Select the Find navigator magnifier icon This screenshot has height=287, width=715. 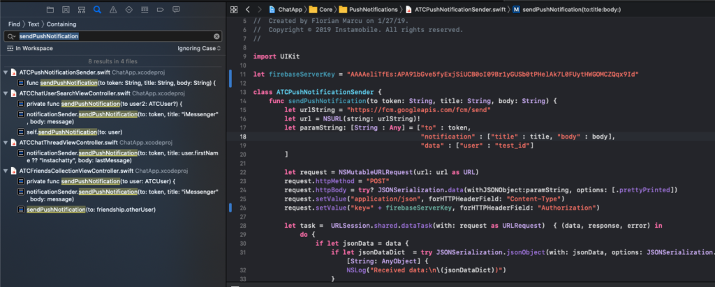pyautogui.click(x=97, y=10)
